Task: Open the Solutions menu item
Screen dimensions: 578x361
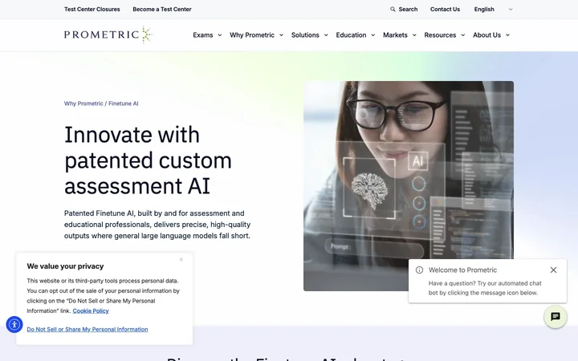Action: (305, 35)
